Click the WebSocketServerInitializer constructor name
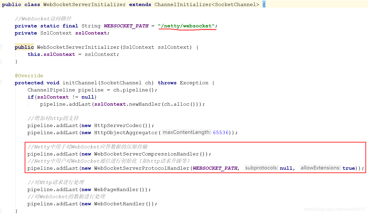Screen dimensions: 368x214 click(x=78, y=47)
